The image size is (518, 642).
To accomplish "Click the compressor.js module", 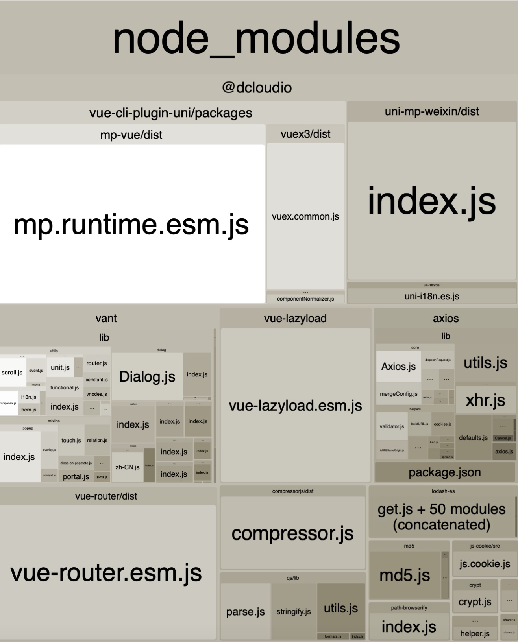I will tap(293, 533).
